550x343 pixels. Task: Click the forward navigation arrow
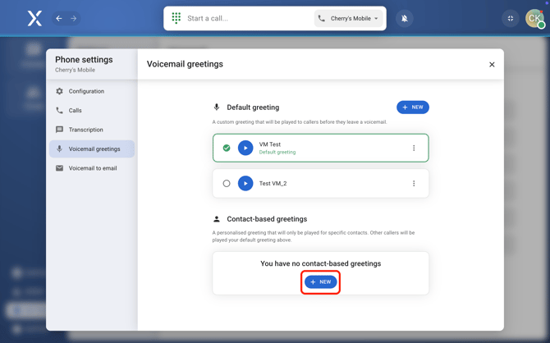click(x=73, y=18)
